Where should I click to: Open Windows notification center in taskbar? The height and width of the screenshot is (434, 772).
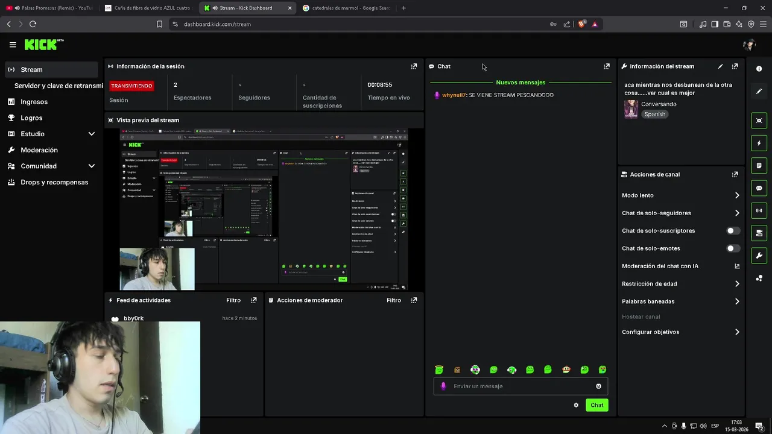[759, 426]
